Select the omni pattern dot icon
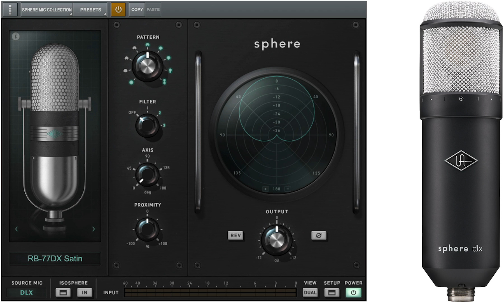The height and width of the screenshot is (302, 504). (131, 82)
